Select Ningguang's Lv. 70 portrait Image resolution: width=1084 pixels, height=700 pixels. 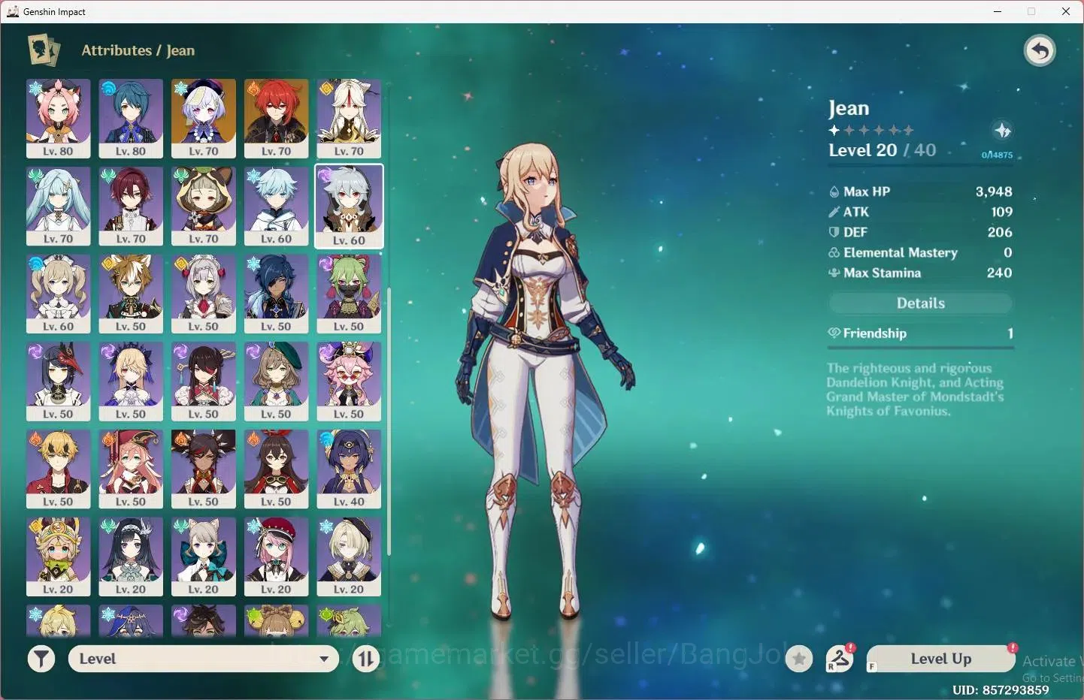coord(349,119)
